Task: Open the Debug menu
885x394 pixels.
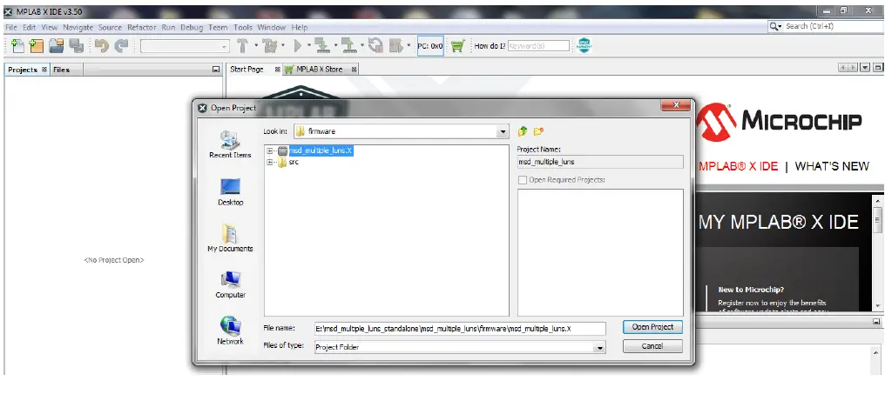Action: click(192, 27)
